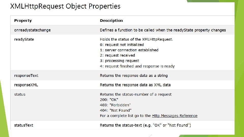Click the line '1: server connection established'
This screenshot has width=244, height=137.
[x=129, y=50]
